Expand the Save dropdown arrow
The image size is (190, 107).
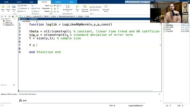(x=14, y=11)
